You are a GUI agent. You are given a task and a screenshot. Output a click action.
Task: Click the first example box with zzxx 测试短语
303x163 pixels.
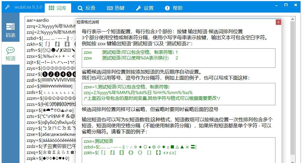tap(178, 58)
